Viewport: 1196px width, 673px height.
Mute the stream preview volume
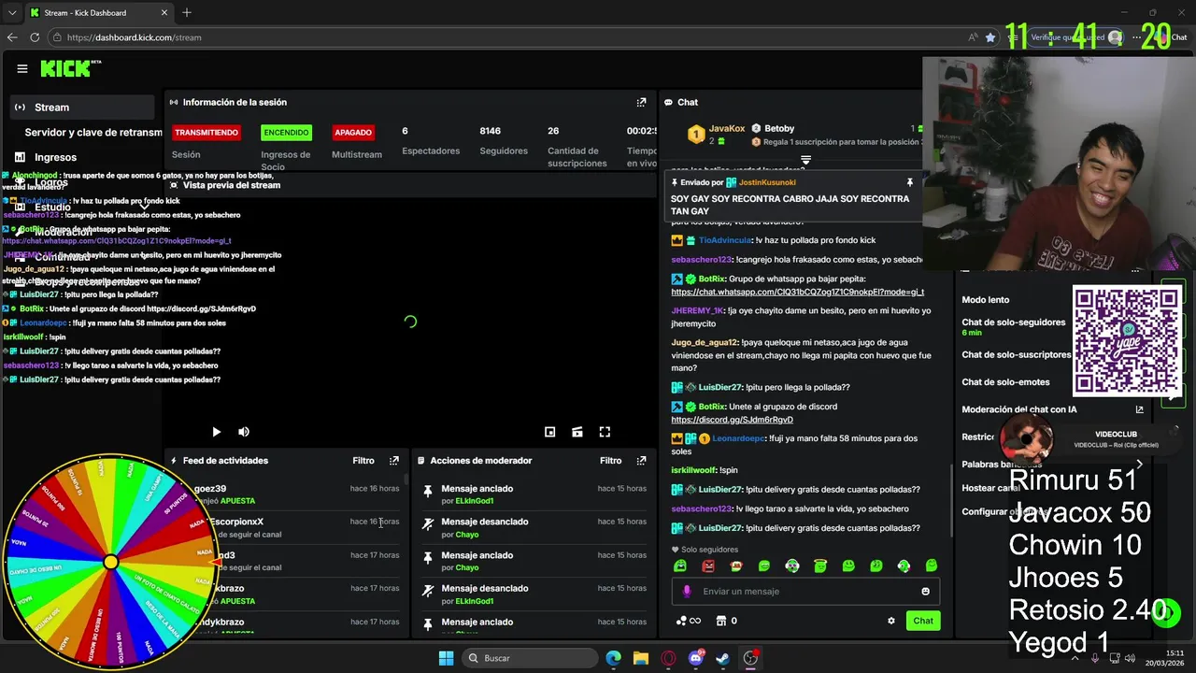click(244, 432)
